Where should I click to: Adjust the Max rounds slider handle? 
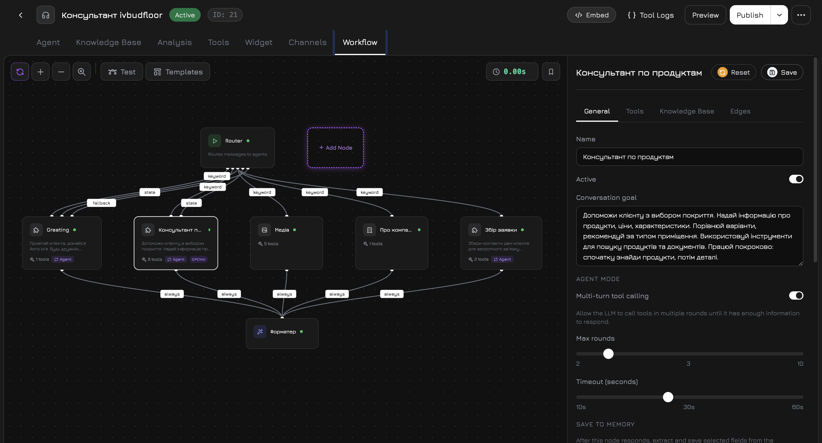pos(608,354)
